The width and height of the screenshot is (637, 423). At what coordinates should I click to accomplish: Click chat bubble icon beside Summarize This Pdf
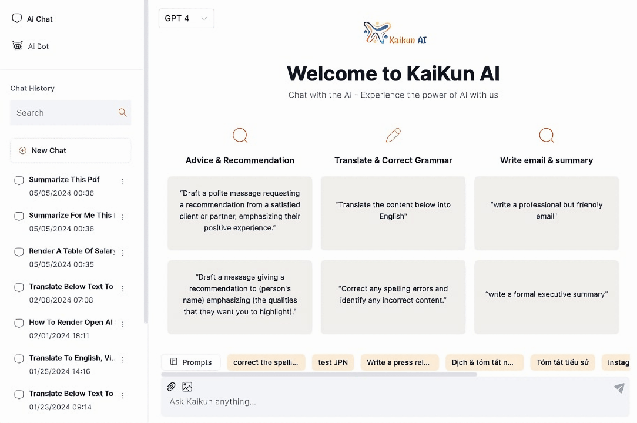click(19, 180)
